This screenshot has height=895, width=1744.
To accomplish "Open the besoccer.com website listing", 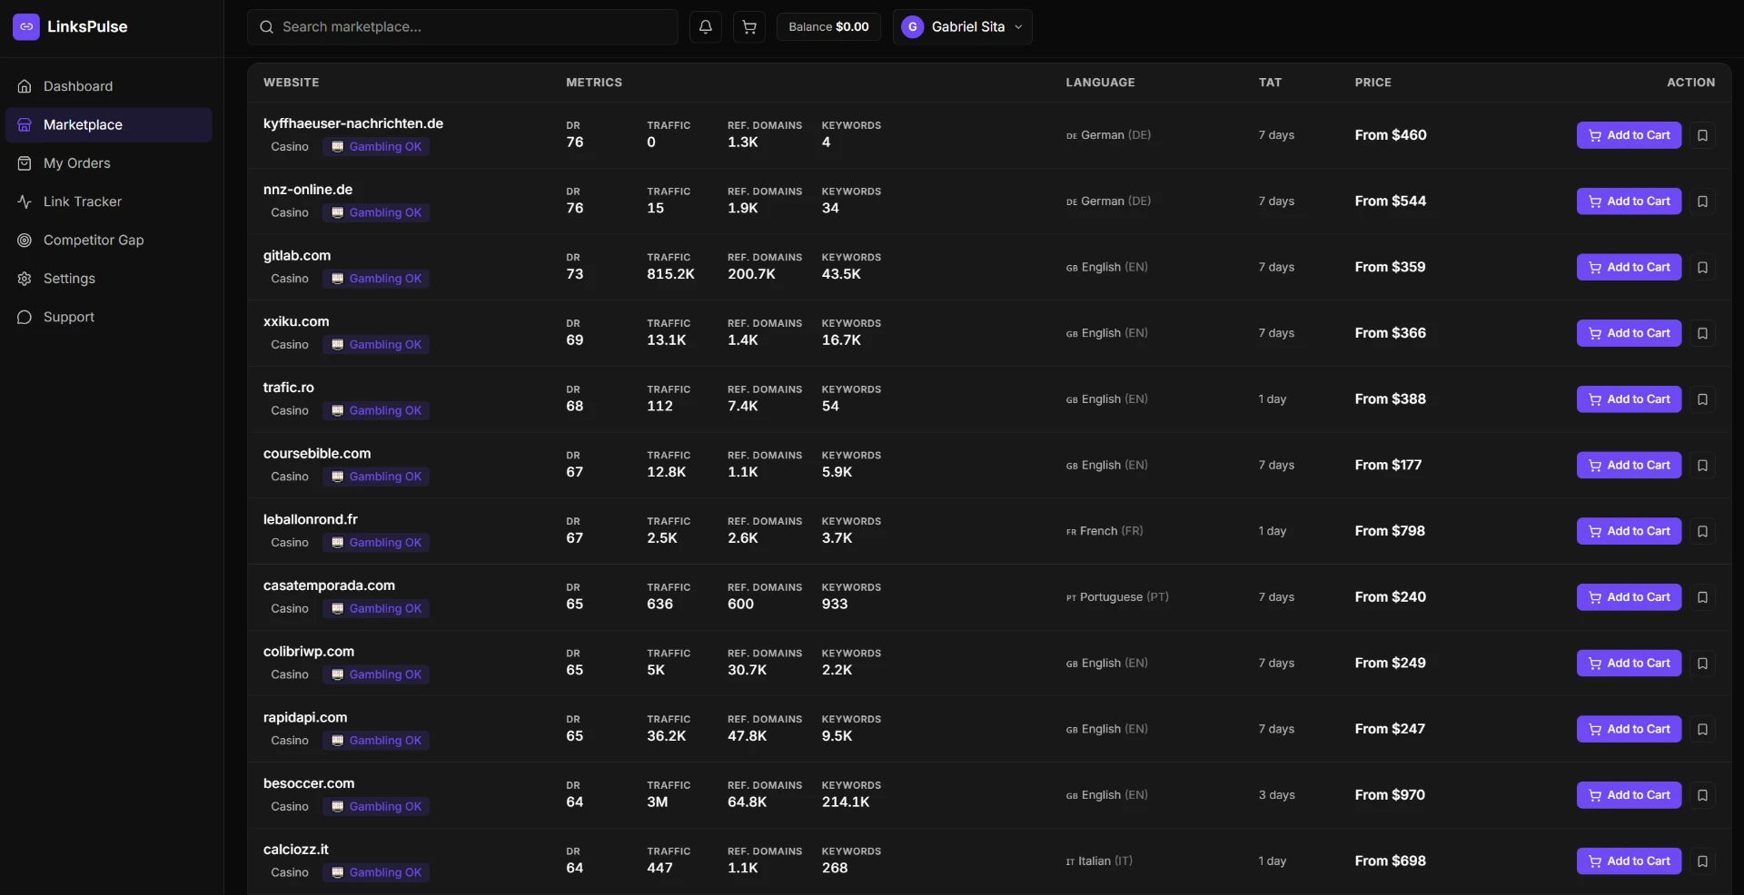I will click(309, 783).
